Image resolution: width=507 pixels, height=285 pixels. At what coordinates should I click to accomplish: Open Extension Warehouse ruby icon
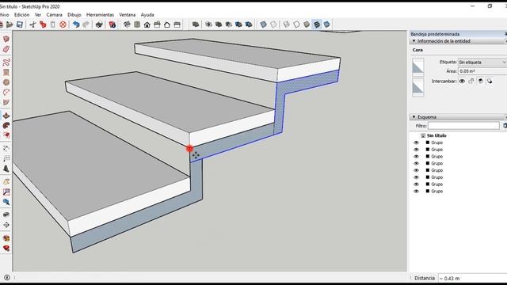(6, 248)
